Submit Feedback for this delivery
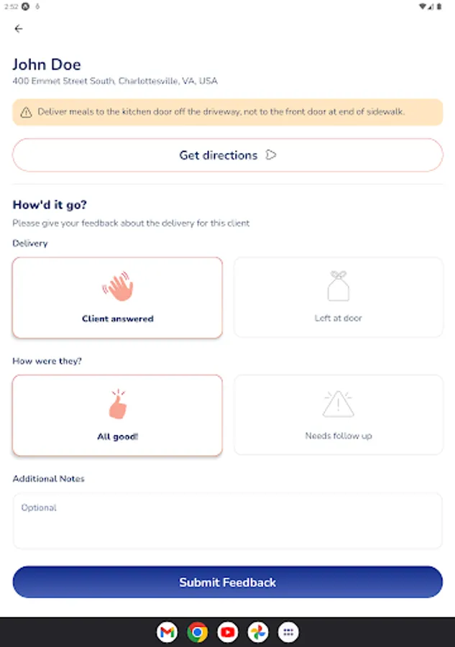This screenshot has width=455, height=647. (227, 582)
